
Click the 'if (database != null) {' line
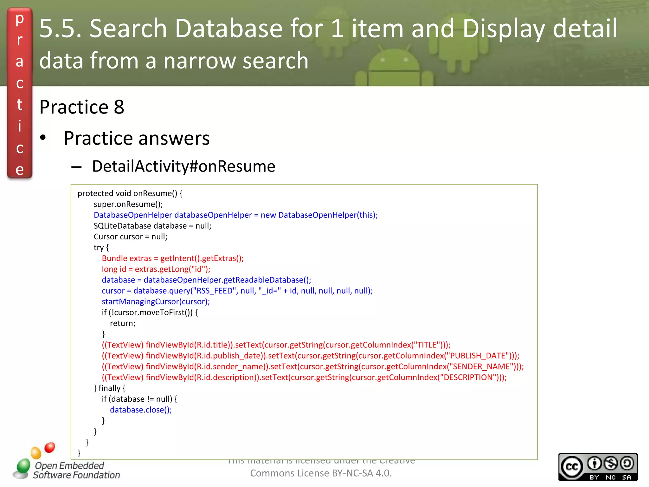(139, 399)
